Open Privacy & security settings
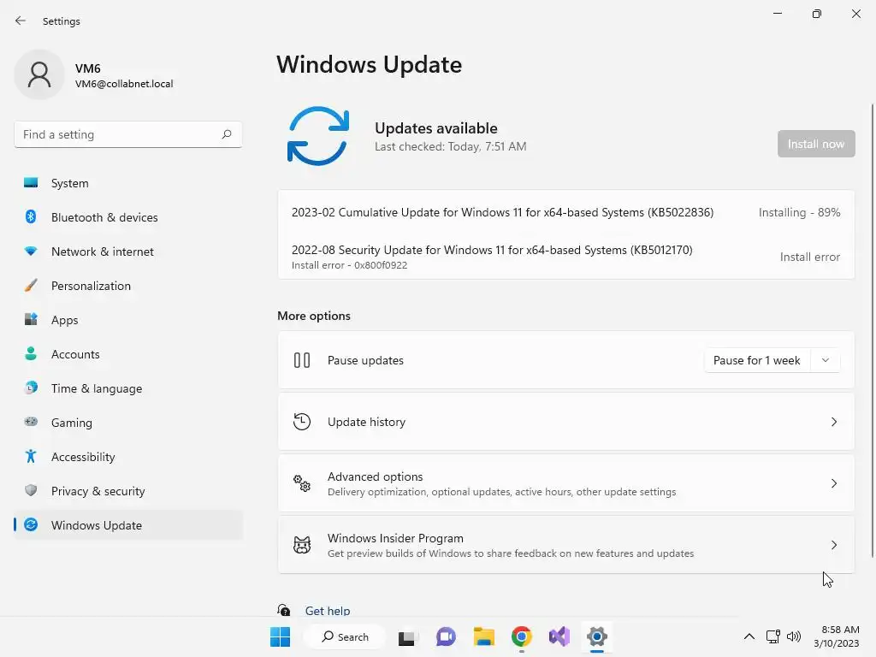This screenshot has width=876, height=657. coord(128,491)
